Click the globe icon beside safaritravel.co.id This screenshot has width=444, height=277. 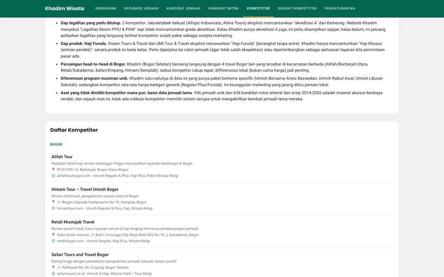pos(53,274)
